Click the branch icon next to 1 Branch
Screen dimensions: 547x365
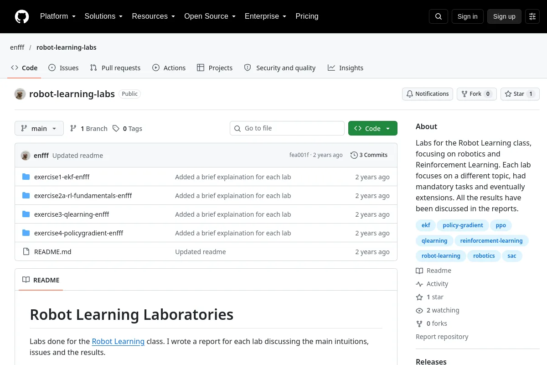tap(73, 129)
